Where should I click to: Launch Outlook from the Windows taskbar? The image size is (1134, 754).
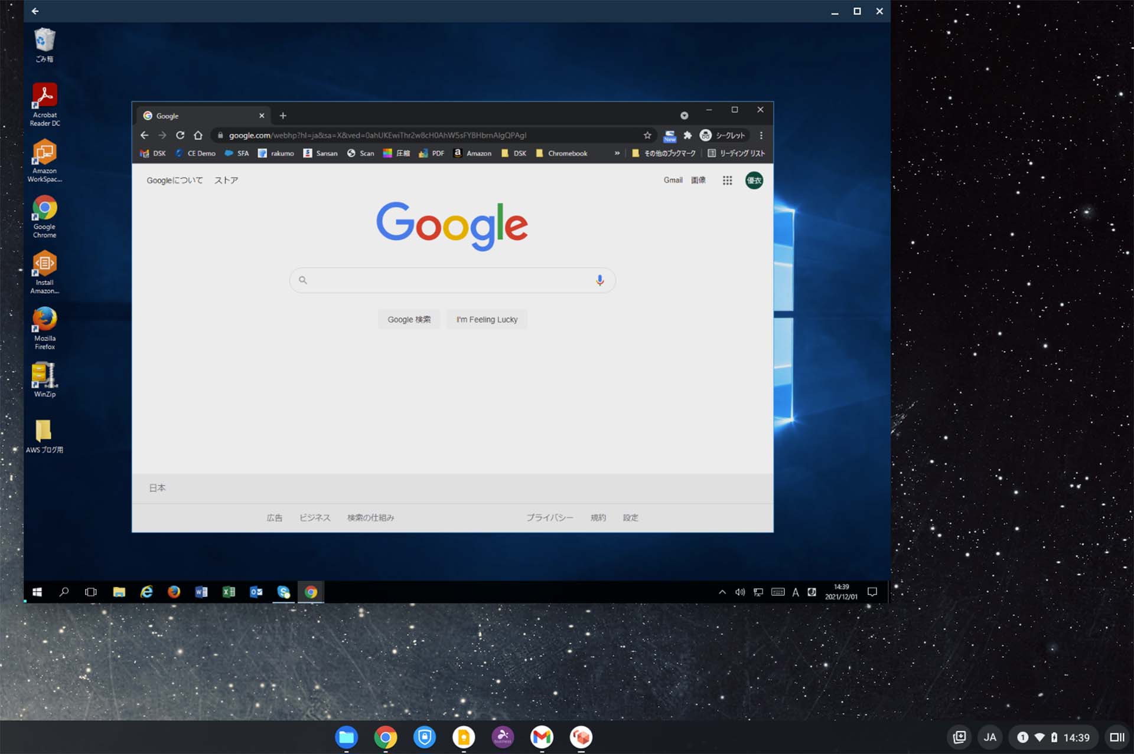pos(256,592)
